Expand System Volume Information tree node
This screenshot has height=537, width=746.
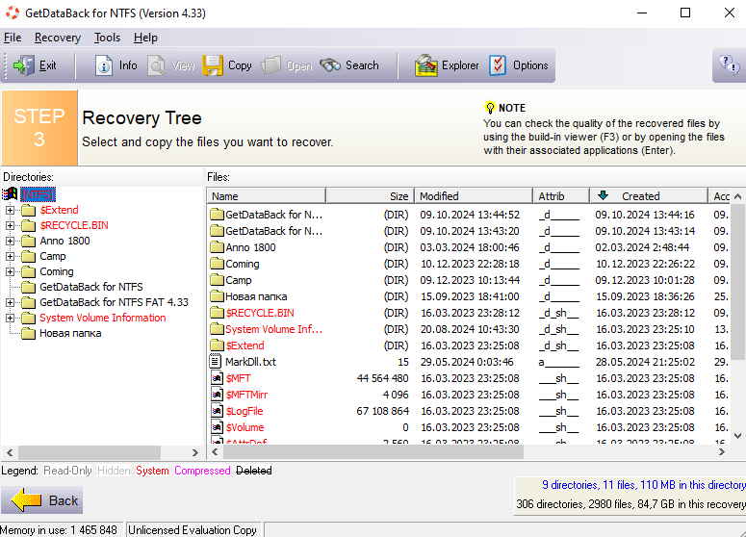(10, 318)
